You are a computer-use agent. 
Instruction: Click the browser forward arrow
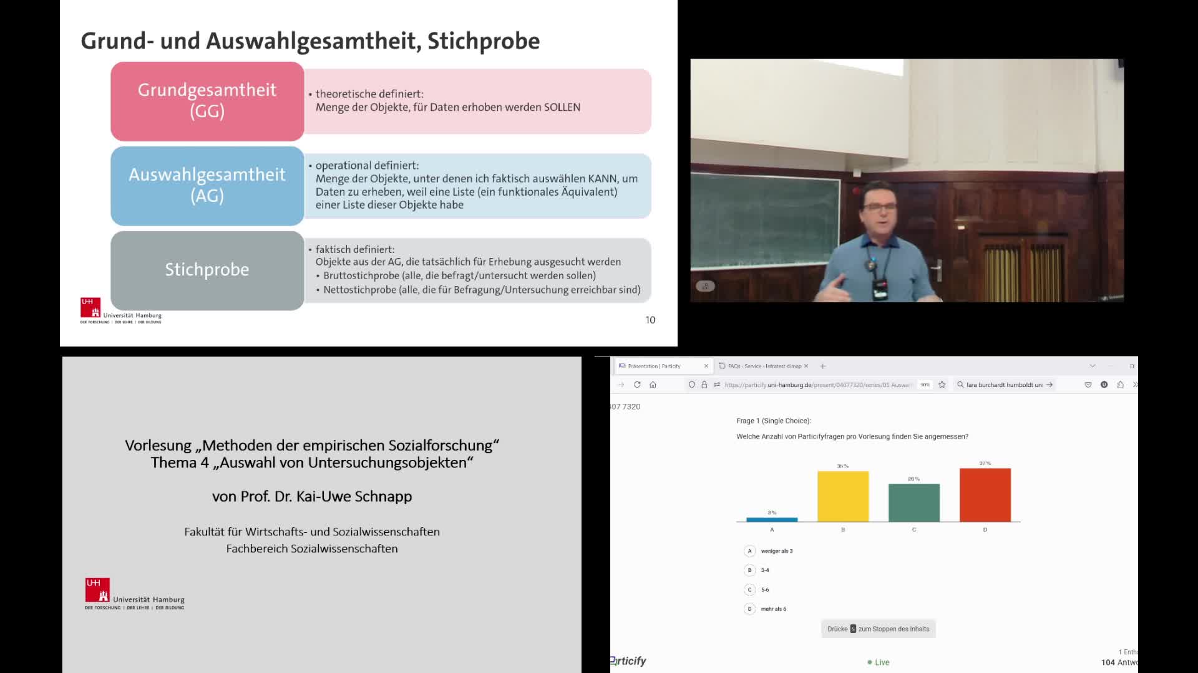coord(621,384)
